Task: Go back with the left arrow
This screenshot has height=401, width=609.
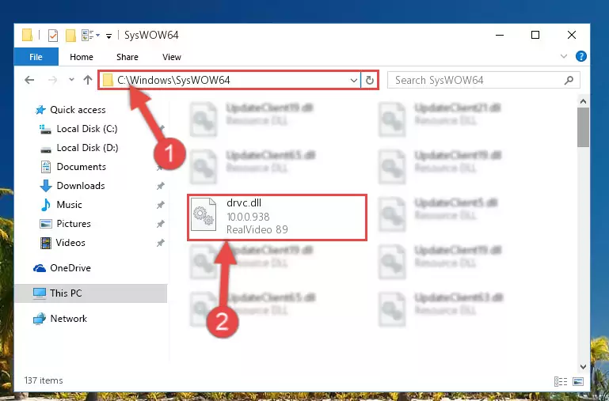Action: point(29,80)
